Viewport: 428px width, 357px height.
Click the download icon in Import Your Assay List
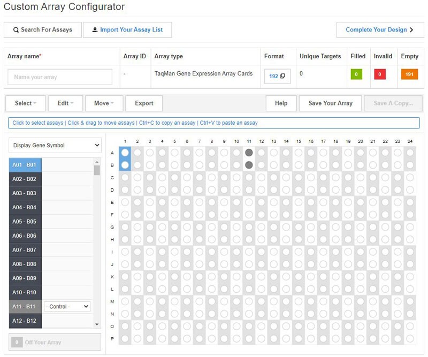click(x=95, y=30)
